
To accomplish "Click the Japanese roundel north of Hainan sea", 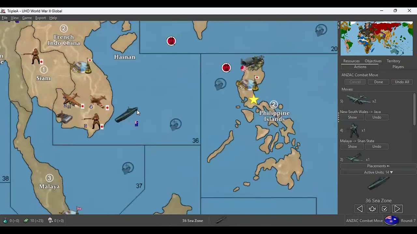I will tap(171, 41).
